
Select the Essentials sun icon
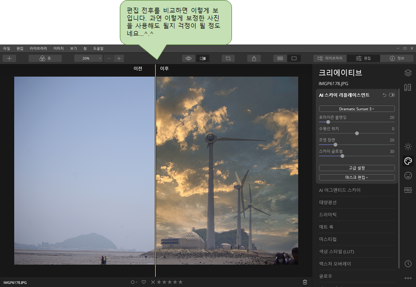click(408, 146)
